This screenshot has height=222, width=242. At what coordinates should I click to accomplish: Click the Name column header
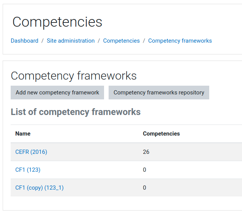point(23,134)
